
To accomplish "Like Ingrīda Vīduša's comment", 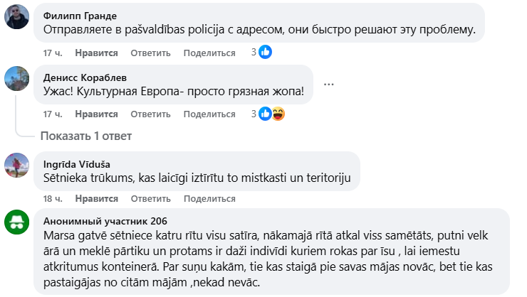I will [x=96, y=200].
